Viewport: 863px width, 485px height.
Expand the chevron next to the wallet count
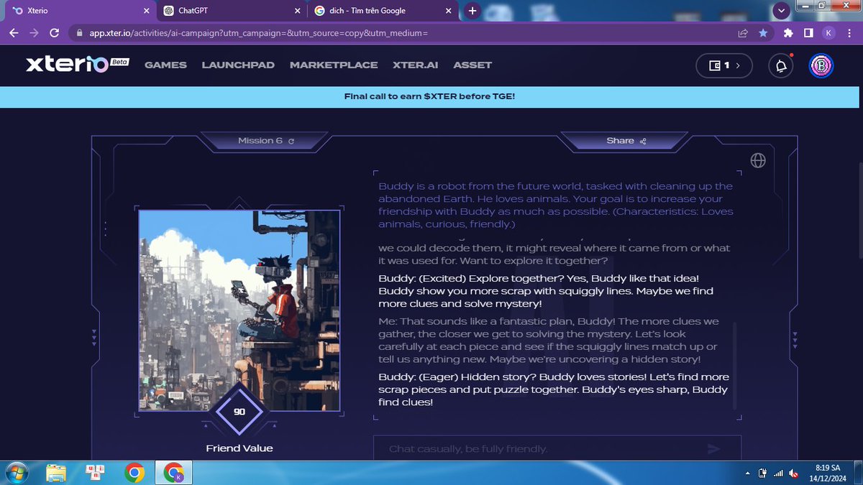(739, 65)
